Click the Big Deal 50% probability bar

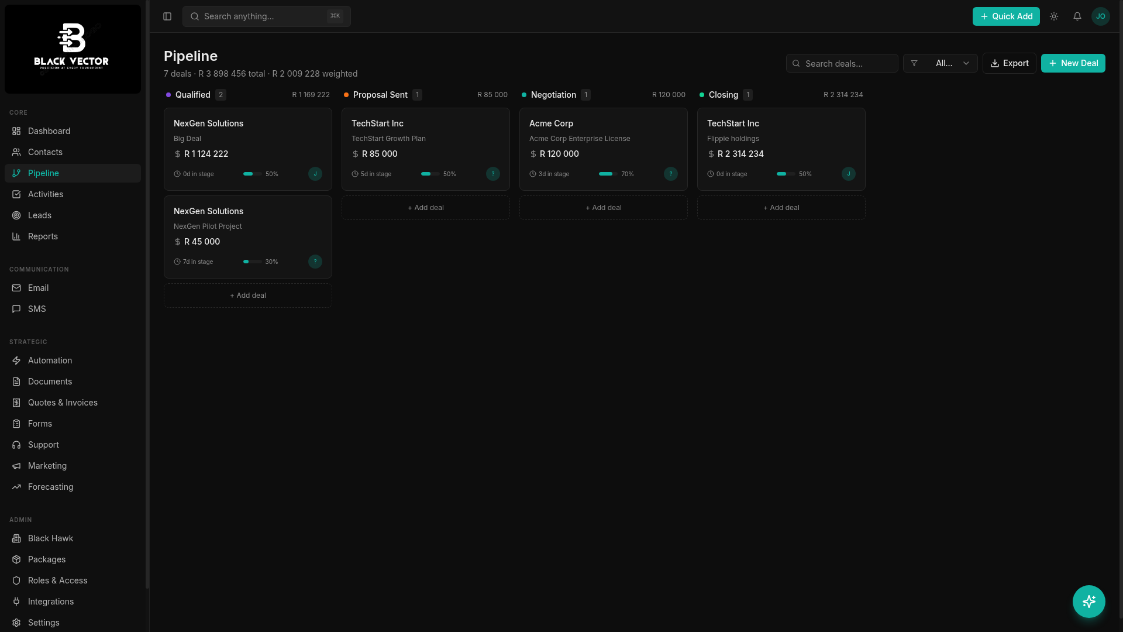pos(253,174)
